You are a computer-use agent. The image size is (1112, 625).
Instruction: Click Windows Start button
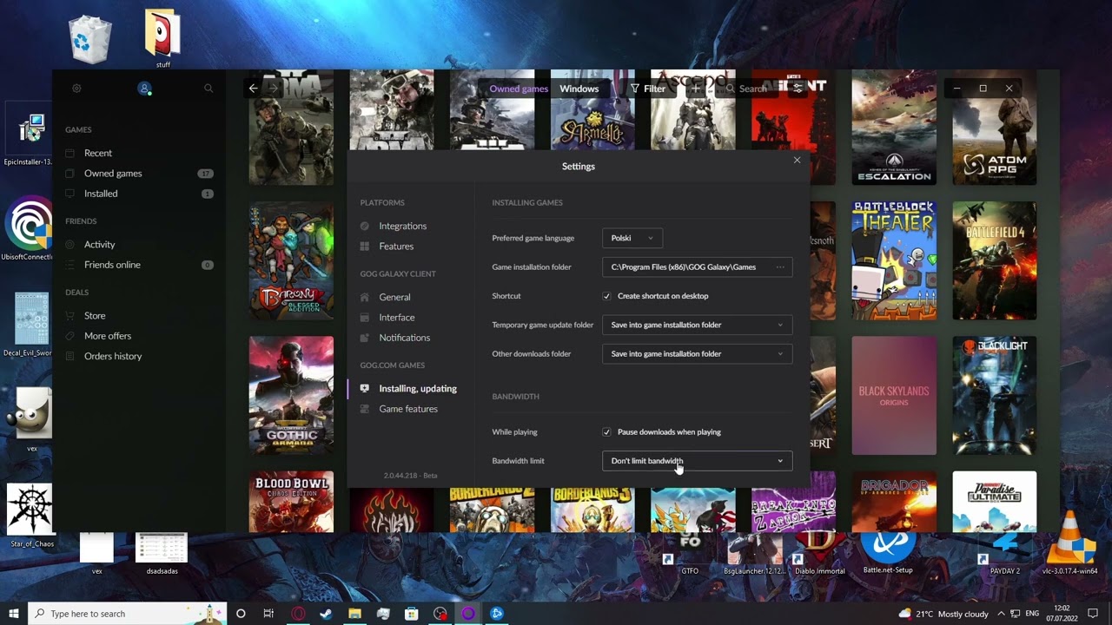pos(13,614)
